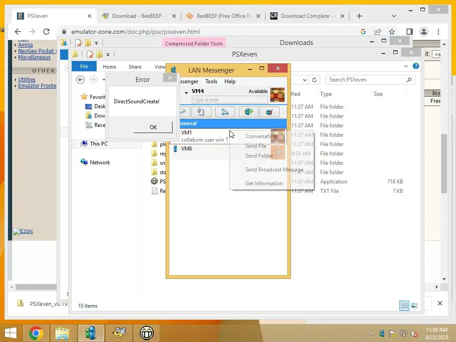
Task: Go back in Chrome
Action: [18, 32]
